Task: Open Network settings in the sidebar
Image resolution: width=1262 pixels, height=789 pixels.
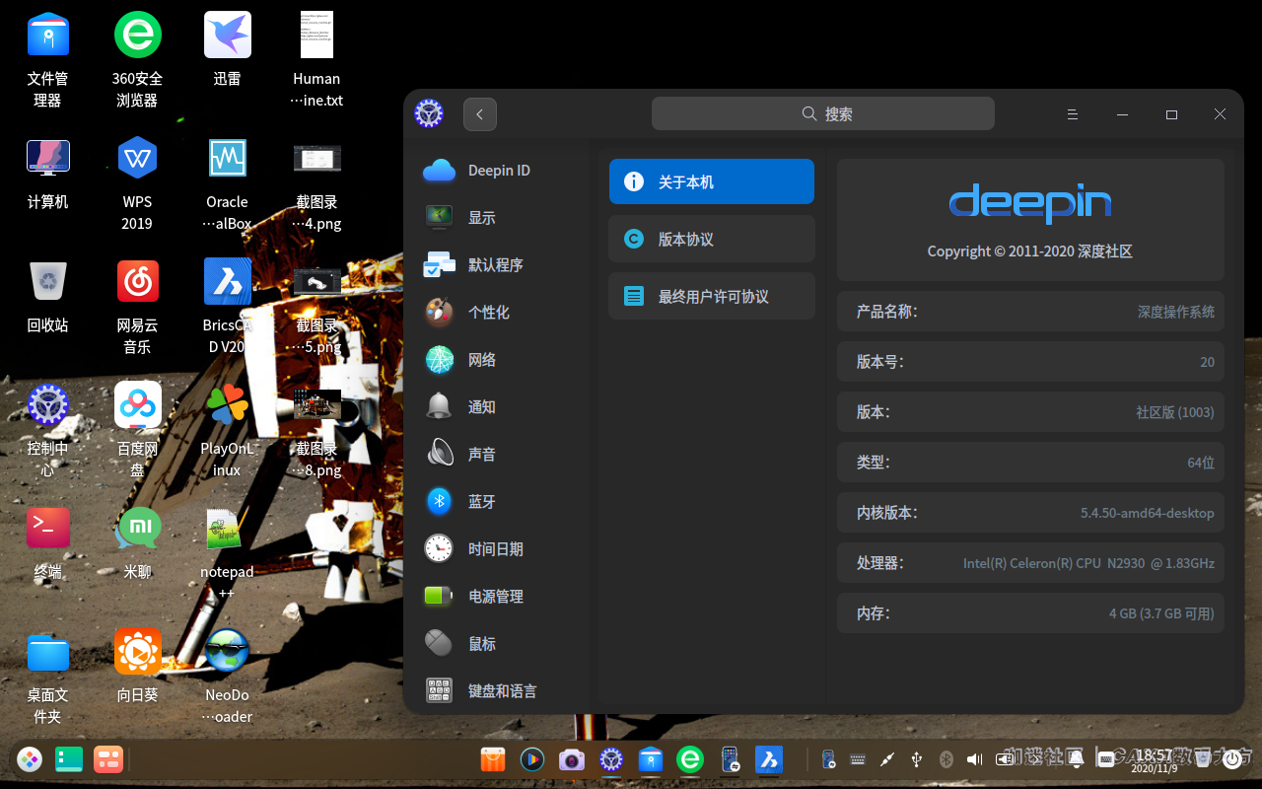Action: tap(482, 359)
